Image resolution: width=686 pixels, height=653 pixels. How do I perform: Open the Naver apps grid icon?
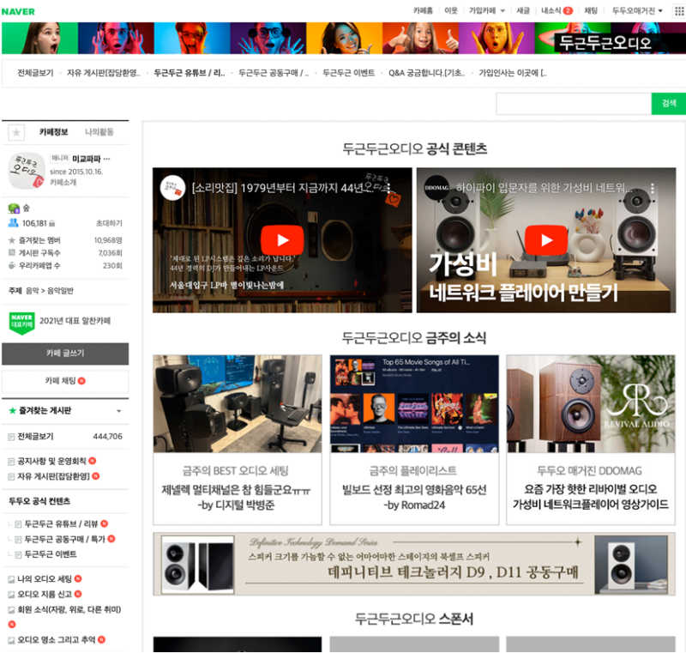tap(678, 11)
